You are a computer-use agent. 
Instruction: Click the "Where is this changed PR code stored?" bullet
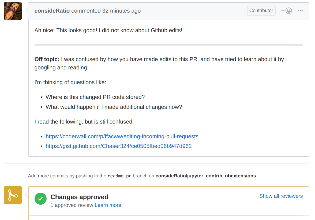[95, 97]
